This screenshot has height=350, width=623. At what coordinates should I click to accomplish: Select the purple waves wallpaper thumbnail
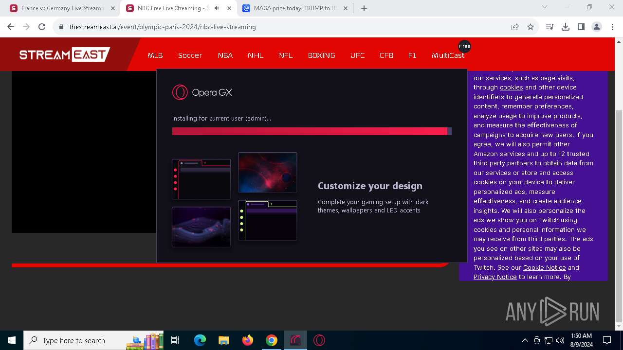pyautogui.click(x=202, y=227)
